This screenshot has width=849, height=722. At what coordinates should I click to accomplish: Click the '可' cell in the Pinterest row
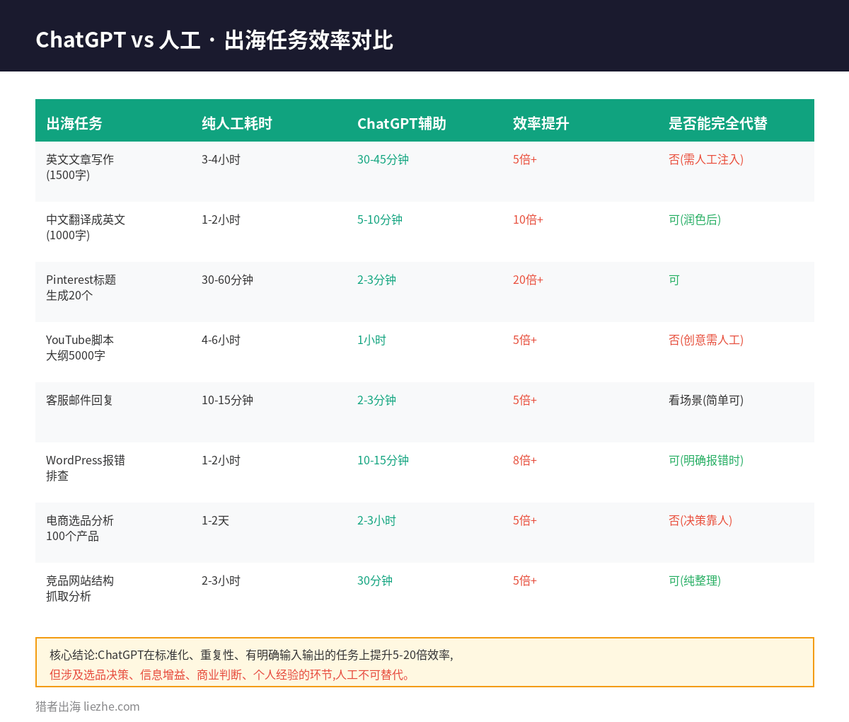pos(674,280)
